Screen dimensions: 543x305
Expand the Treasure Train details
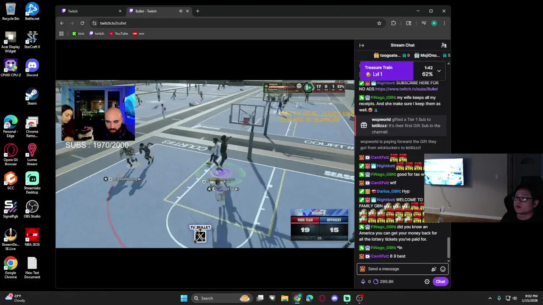(439, 71)
